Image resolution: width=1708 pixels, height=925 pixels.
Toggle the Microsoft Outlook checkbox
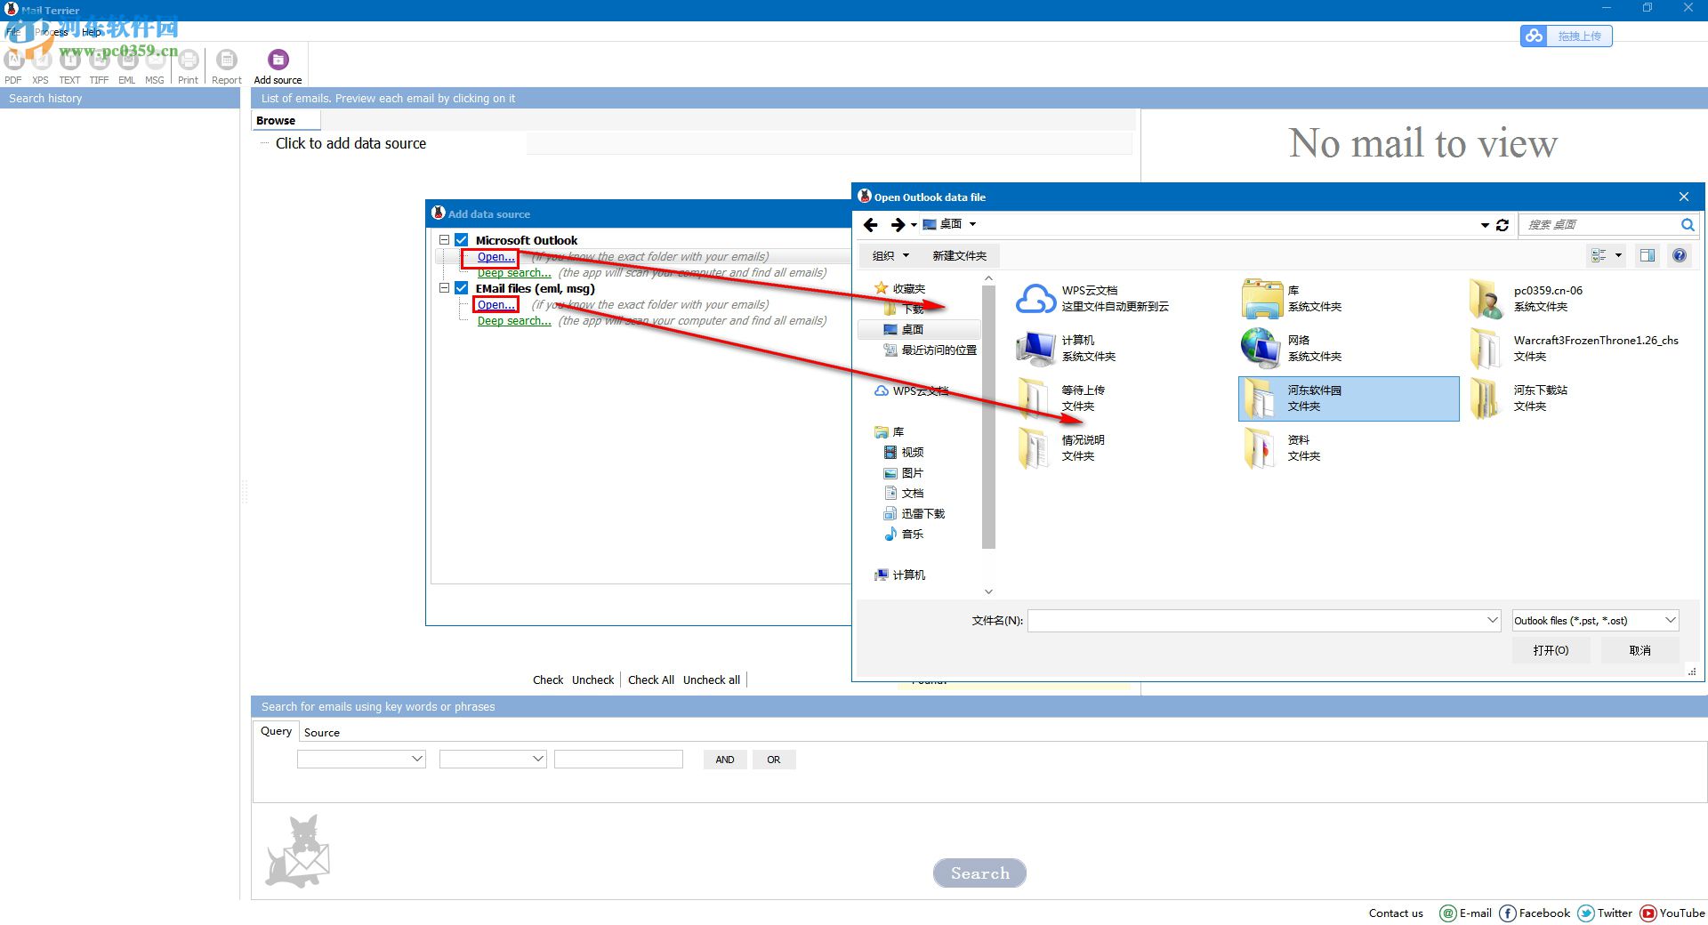(462, 240)
